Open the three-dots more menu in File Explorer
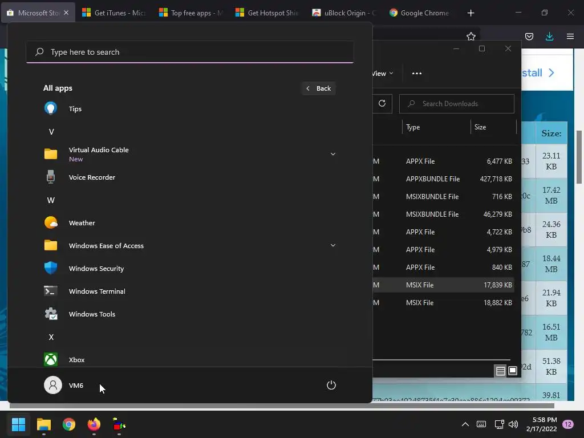This screenshot has width=584, height=438. (417, 74)
